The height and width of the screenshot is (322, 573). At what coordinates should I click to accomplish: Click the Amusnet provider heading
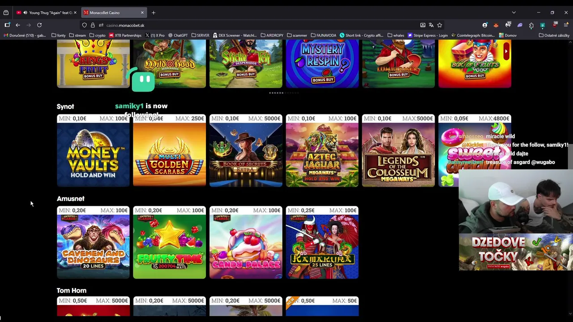click(70, 199)
